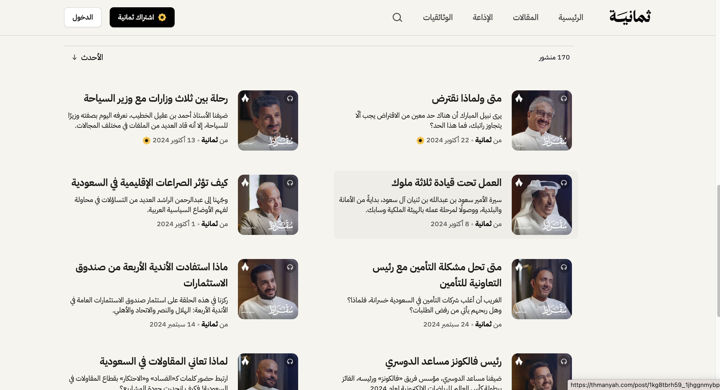This screenshot has height=390, width=720.
Task: Click description starting وجّهنا إلى عبدالرحمن الراشد
Action: tap(151, 205)
